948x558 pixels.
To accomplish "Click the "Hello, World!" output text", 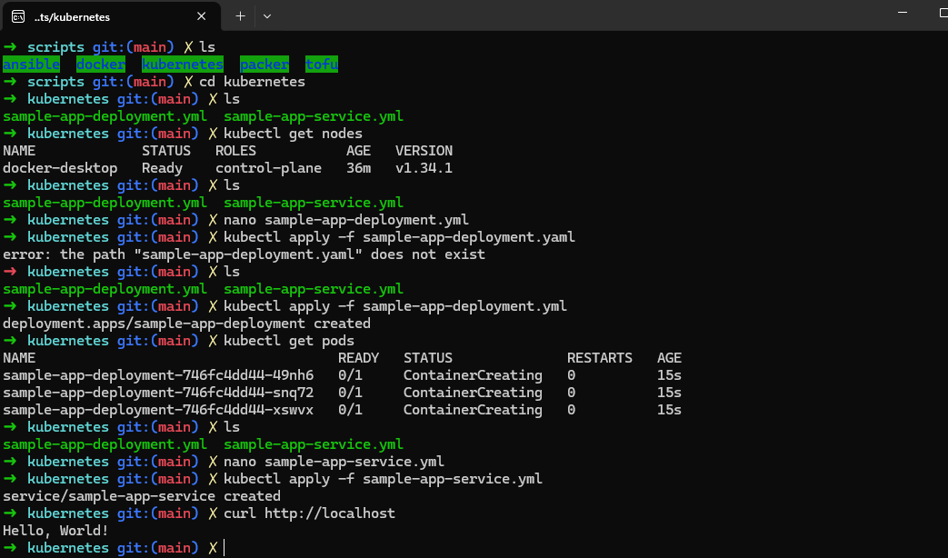I will coord(52,530).
